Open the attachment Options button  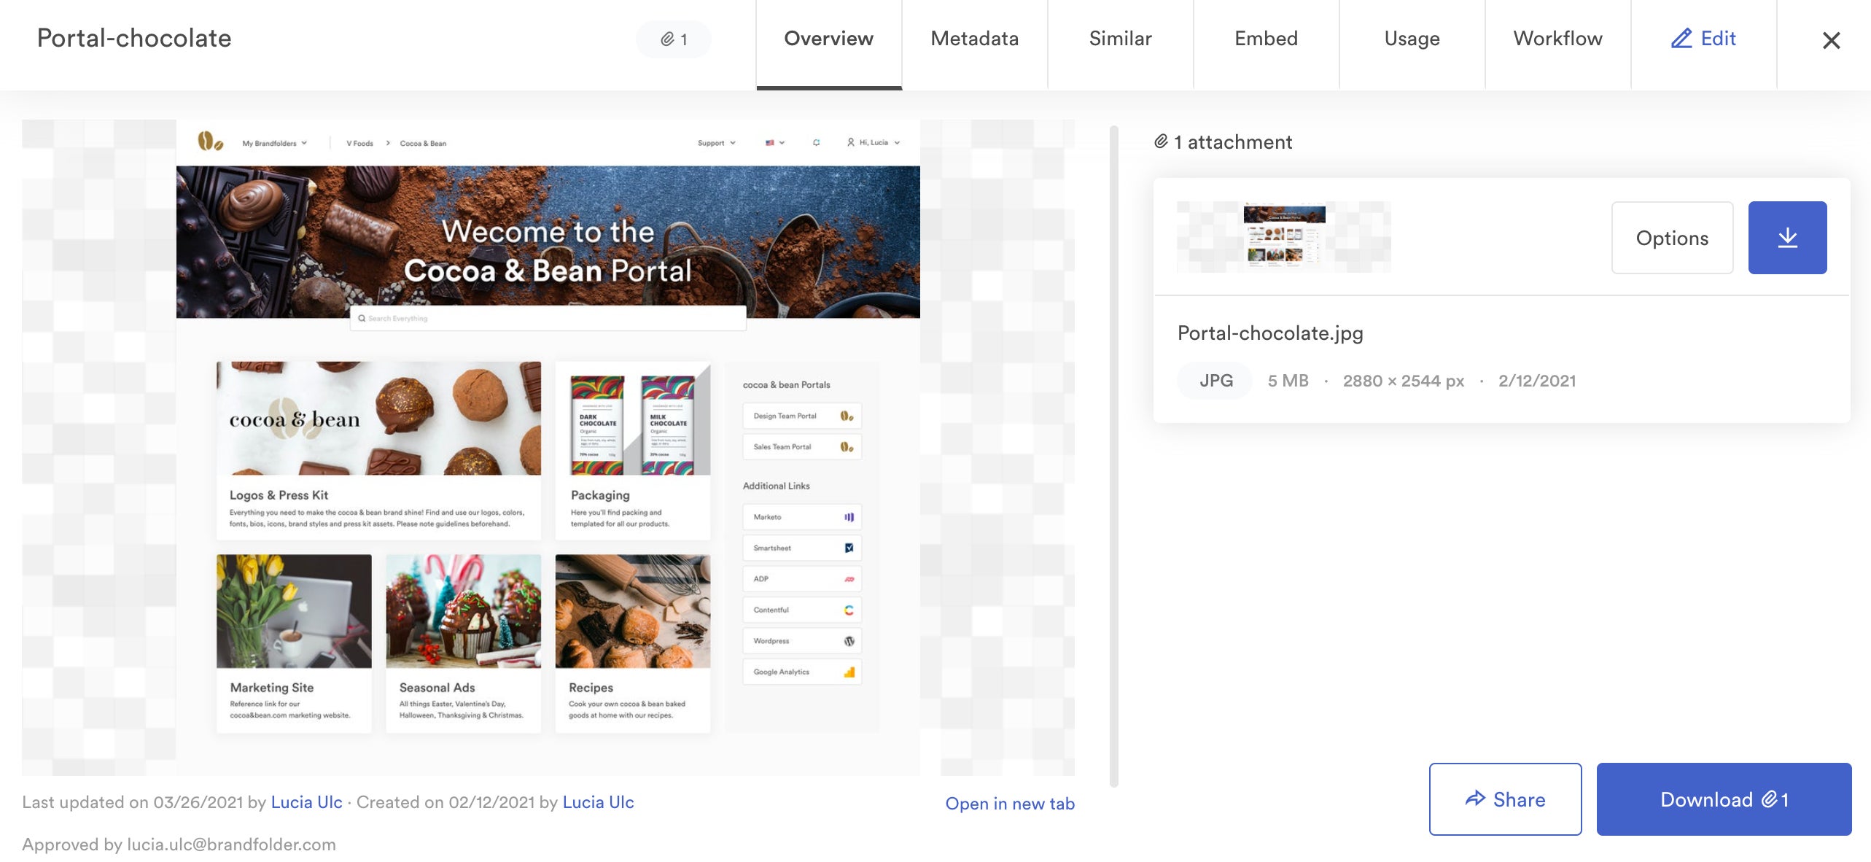click(x=1672, y=238)
